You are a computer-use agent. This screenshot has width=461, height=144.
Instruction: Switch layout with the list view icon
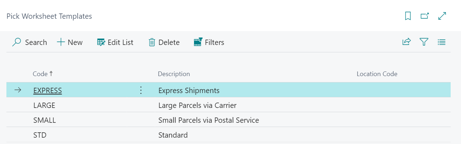point(441,42)
